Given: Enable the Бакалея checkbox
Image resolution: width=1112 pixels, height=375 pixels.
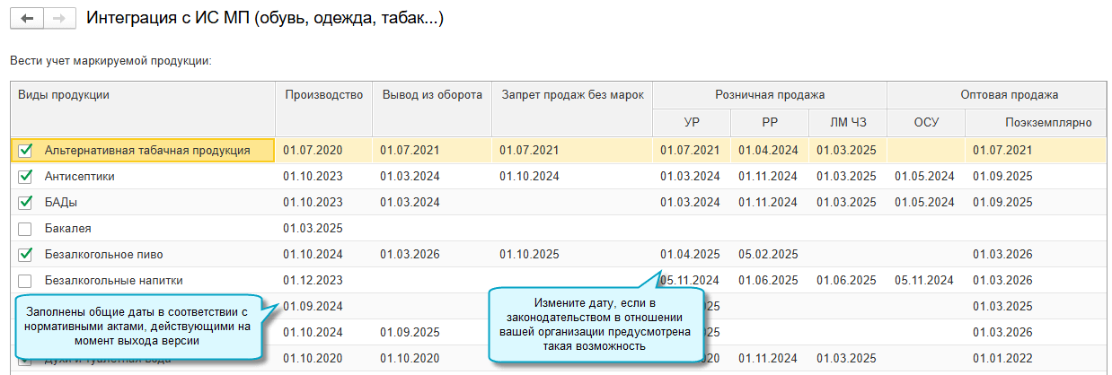Looking at the screenshot, I should (x=25, y=229).
